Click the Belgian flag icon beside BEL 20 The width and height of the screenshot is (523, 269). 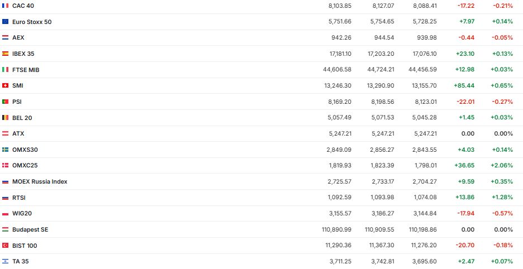[x=6, y=118]
